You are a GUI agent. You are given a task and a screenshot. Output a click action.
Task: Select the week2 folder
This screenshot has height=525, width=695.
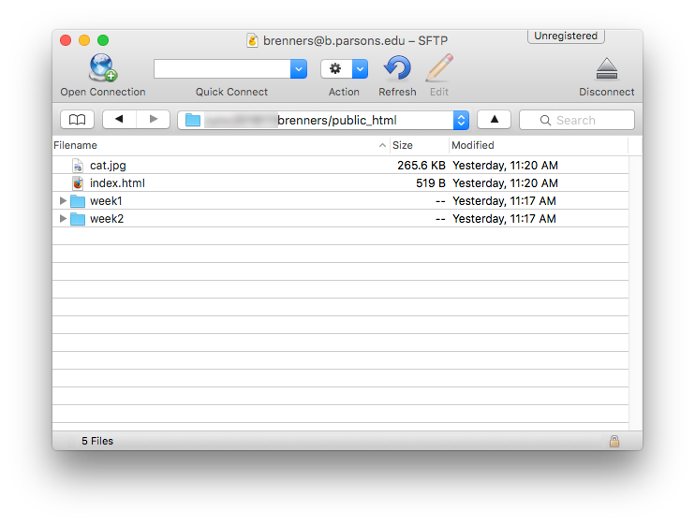340,218
